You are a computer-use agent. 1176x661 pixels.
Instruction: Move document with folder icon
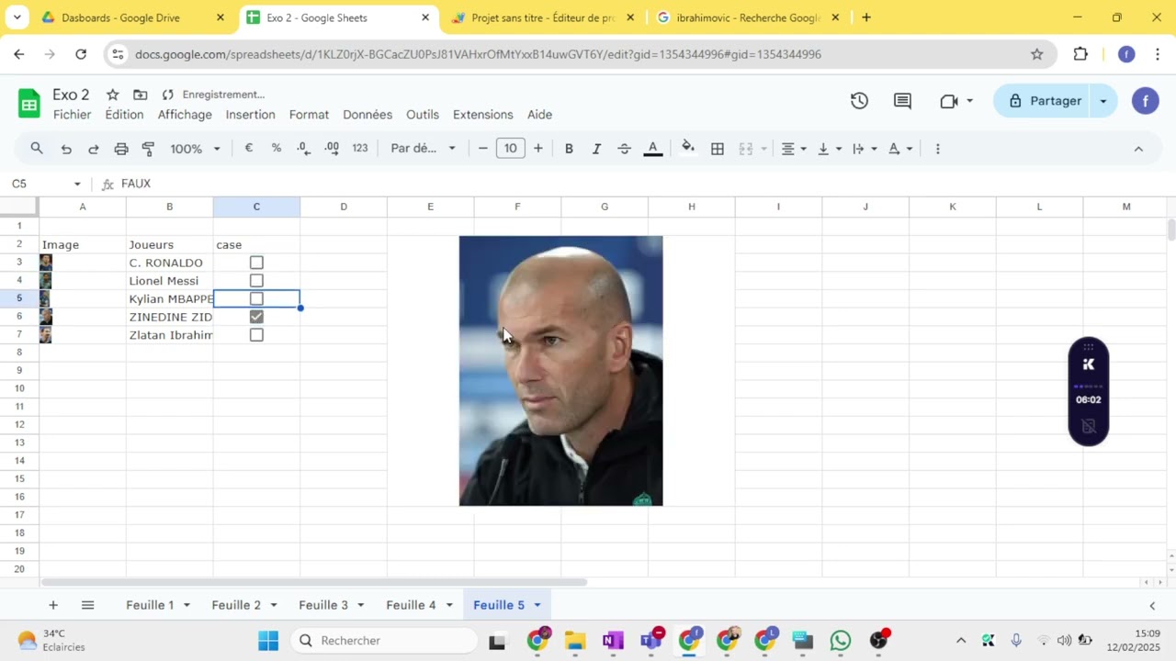point(141,95)
